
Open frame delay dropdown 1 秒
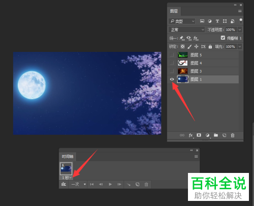coord(67,178)
